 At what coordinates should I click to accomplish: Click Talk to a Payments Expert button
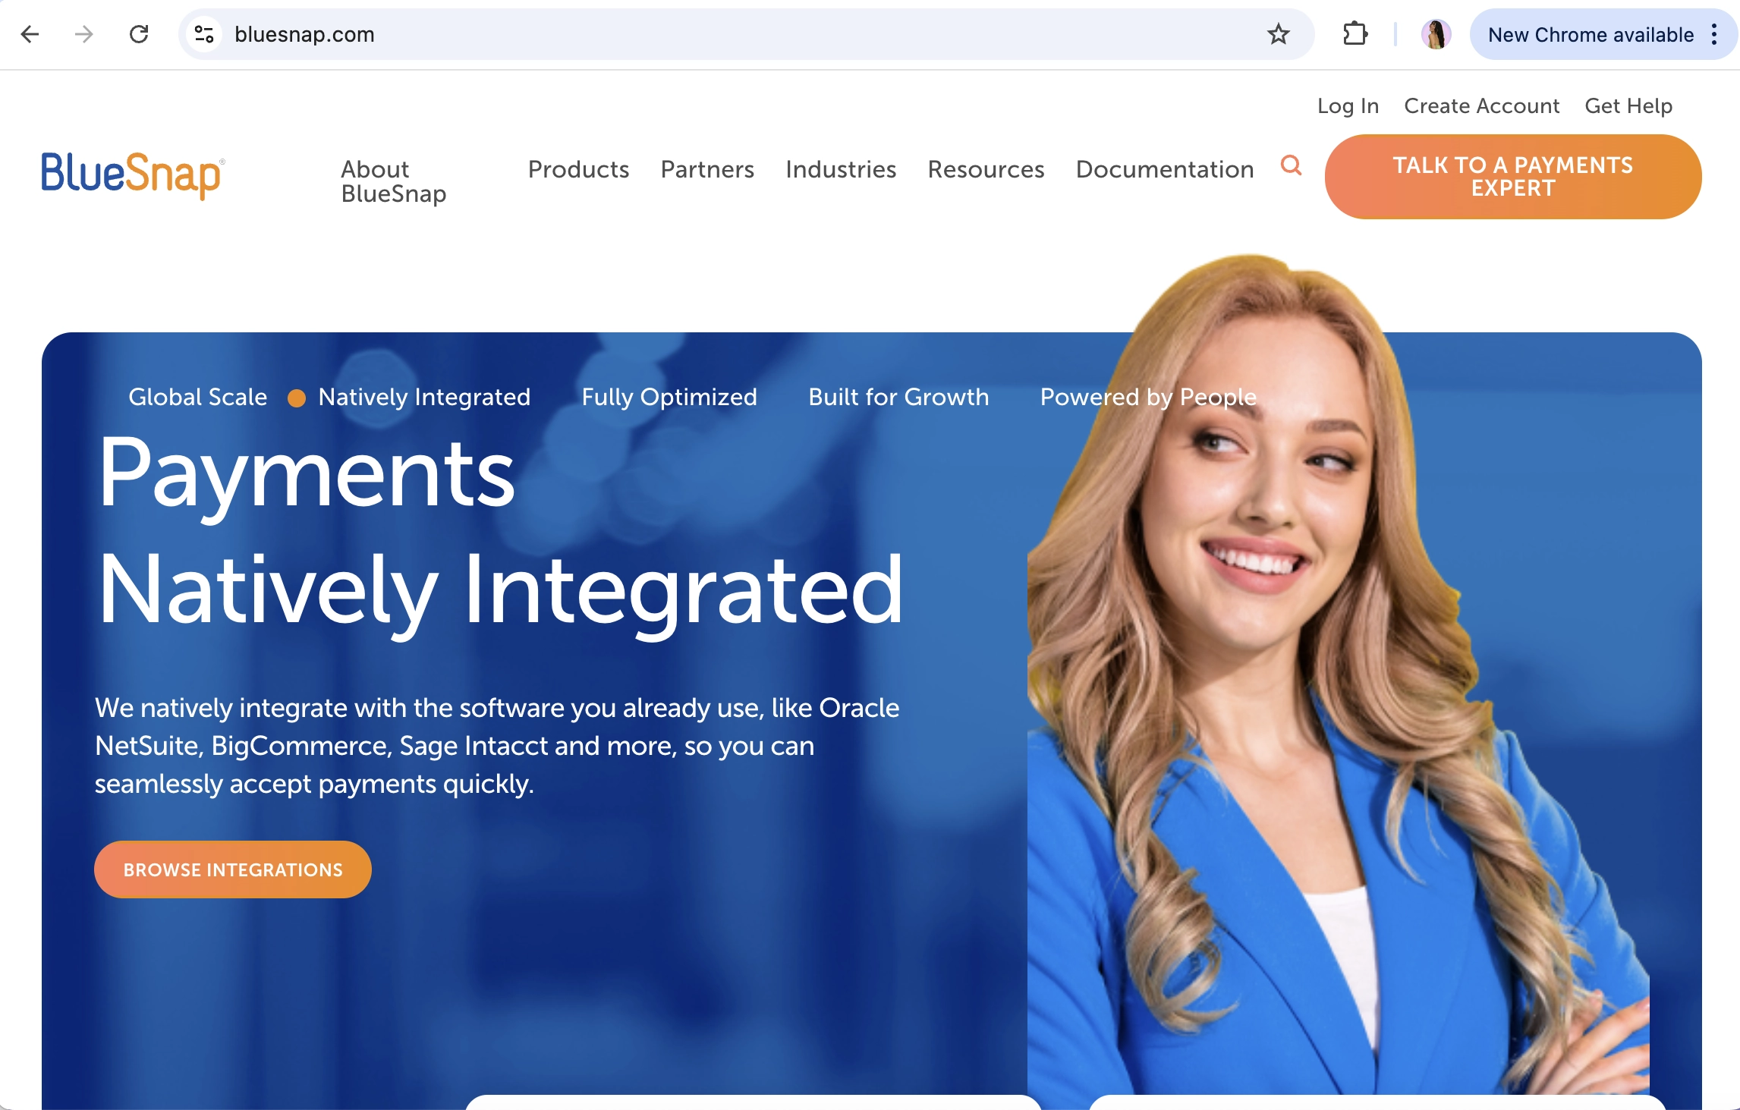[x=1512, y=177]
